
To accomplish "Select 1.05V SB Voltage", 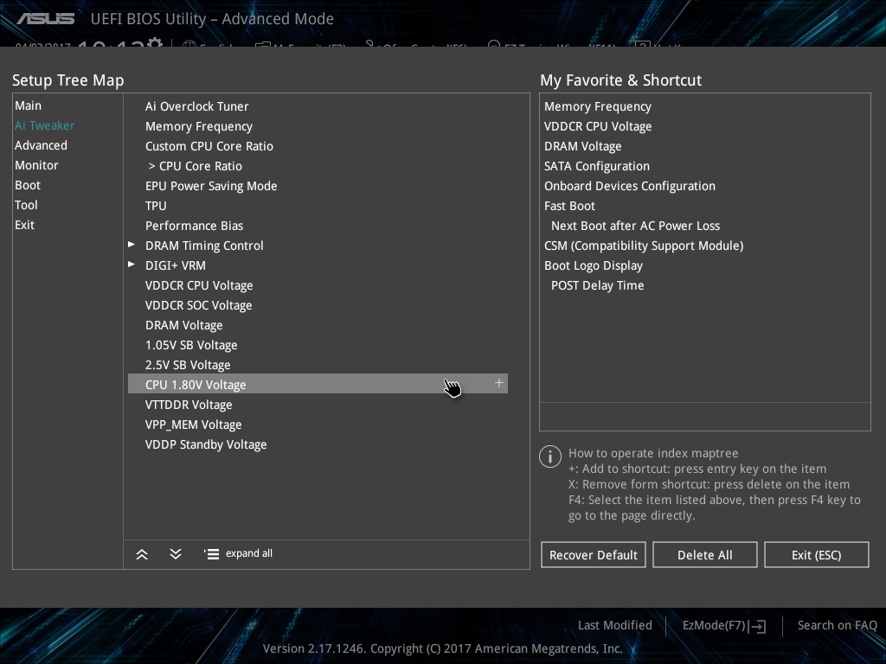I will [191, 345].
